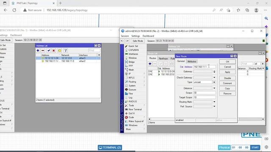271x152 pixels.
Task: Open the Settings menu in WinBox No. 2
Action: (x=135, y=36)
